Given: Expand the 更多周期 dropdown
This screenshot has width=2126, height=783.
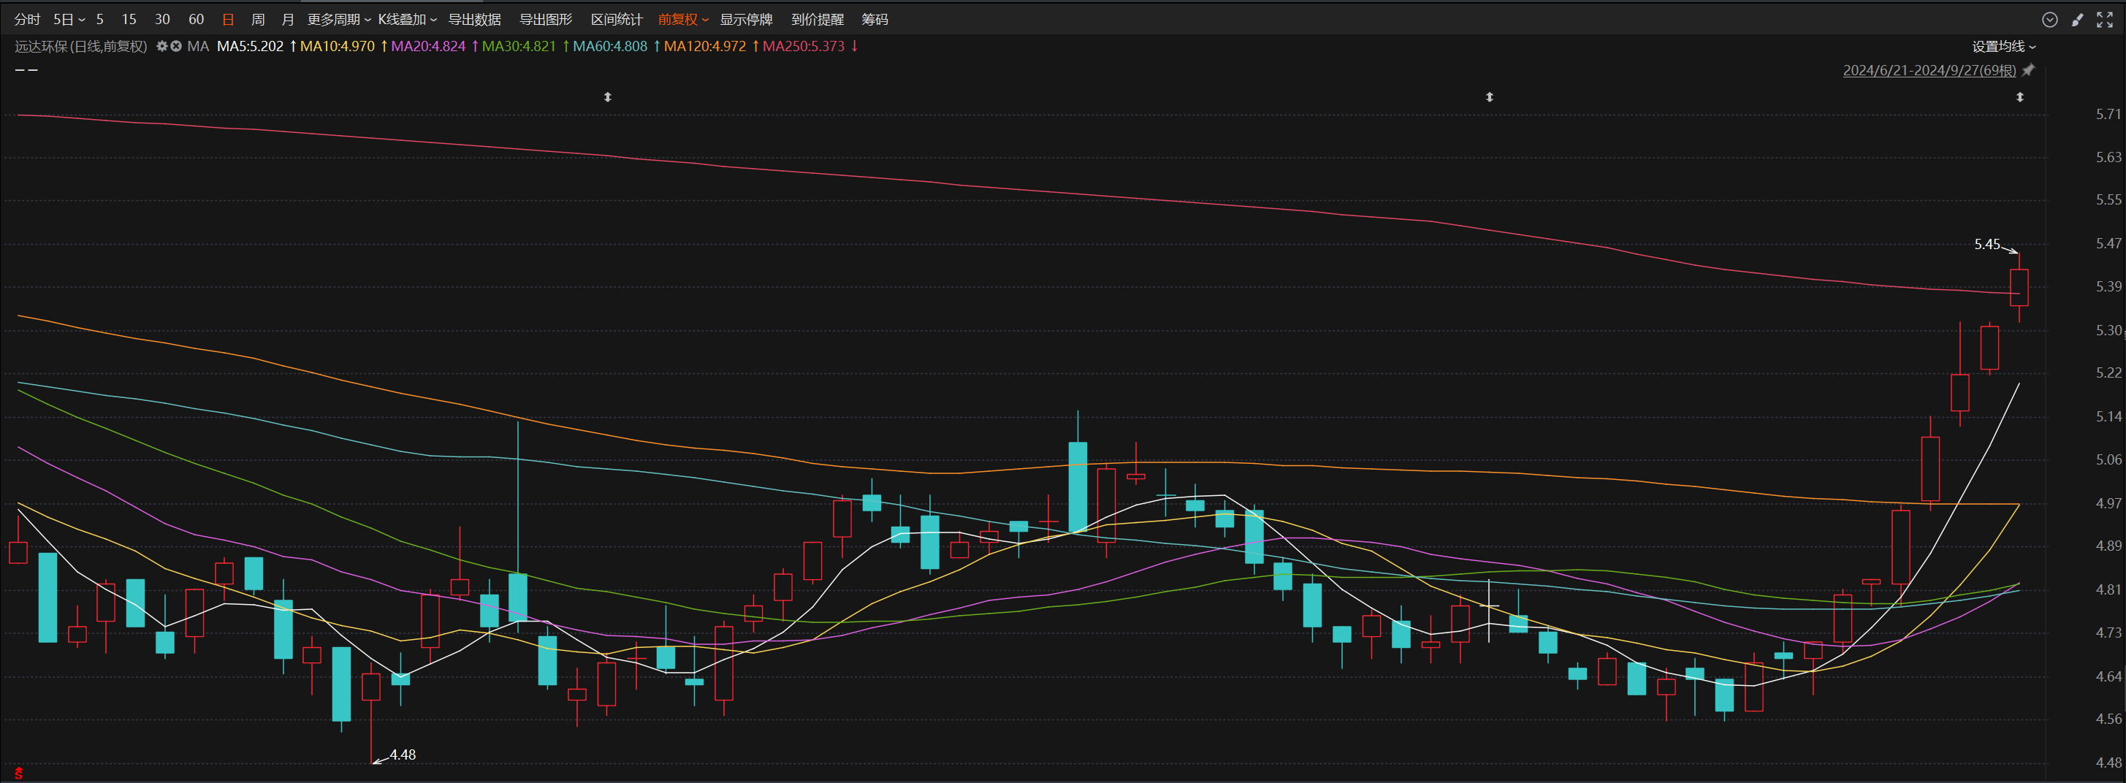Looking at the screenshot, I should (x=338, y=20).
